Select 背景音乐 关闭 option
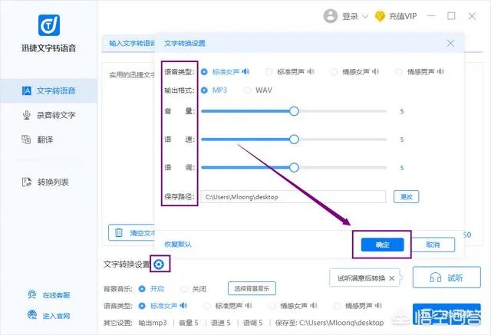Viewport: 491px width, 335px height. [x=184, y=289]
